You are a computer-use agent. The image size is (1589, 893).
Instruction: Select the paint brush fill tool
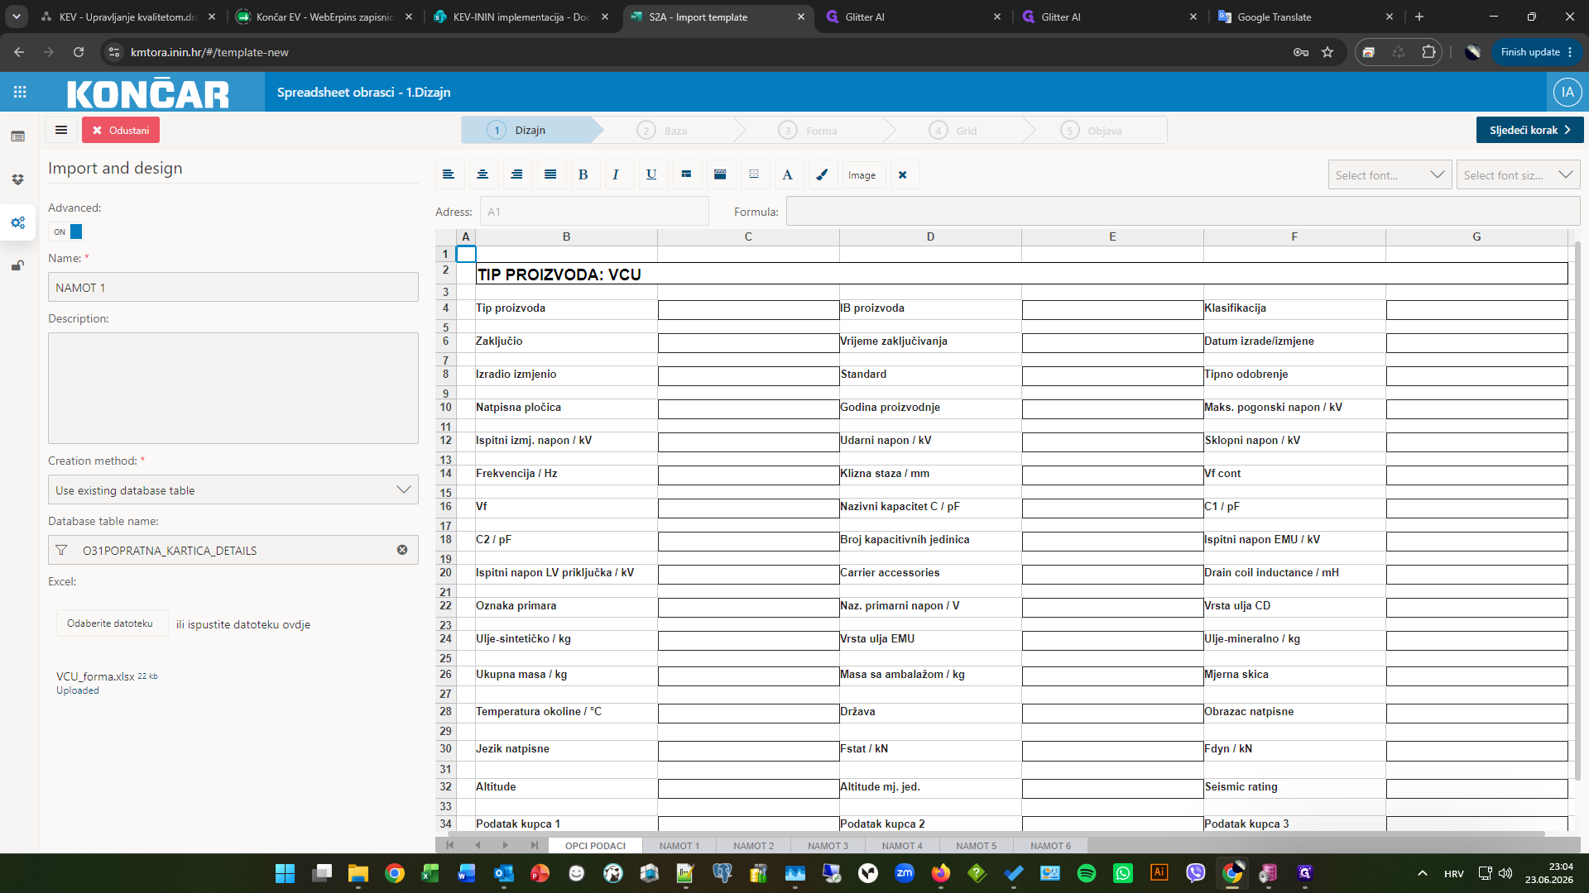[x=822, y=174]
